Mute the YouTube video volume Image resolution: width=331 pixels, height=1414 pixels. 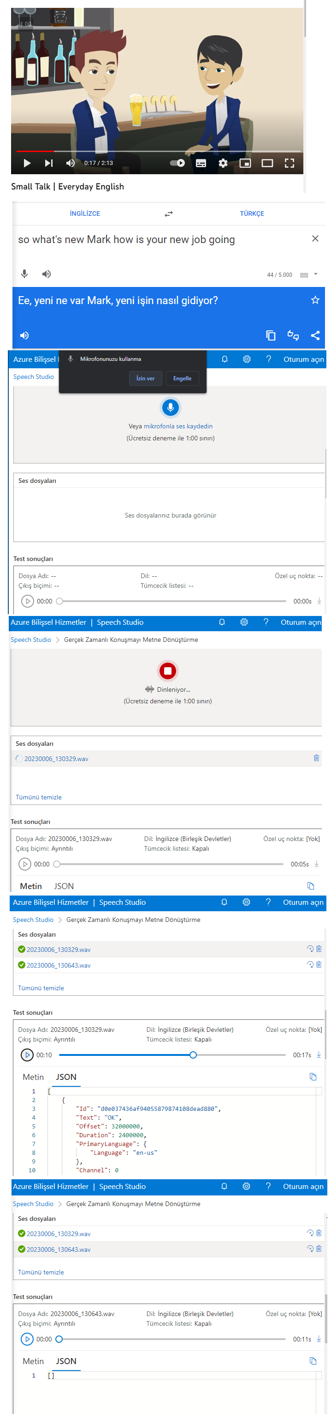(x=70, y=163)
